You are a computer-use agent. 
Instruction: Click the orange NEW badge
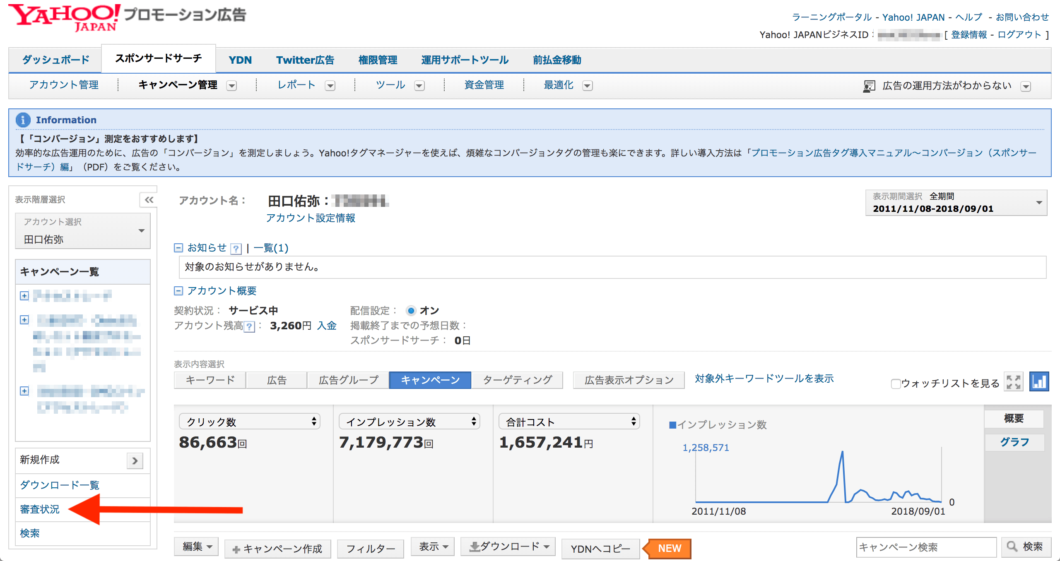(x=667, y=548)
